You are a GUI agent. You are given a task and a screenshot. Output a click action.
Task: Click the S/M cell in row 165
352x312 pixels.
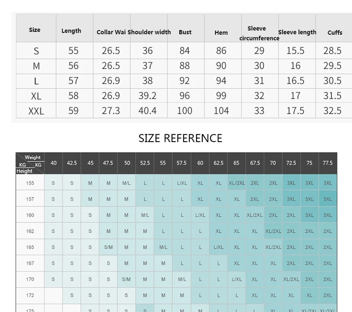[x=108, y=247]
